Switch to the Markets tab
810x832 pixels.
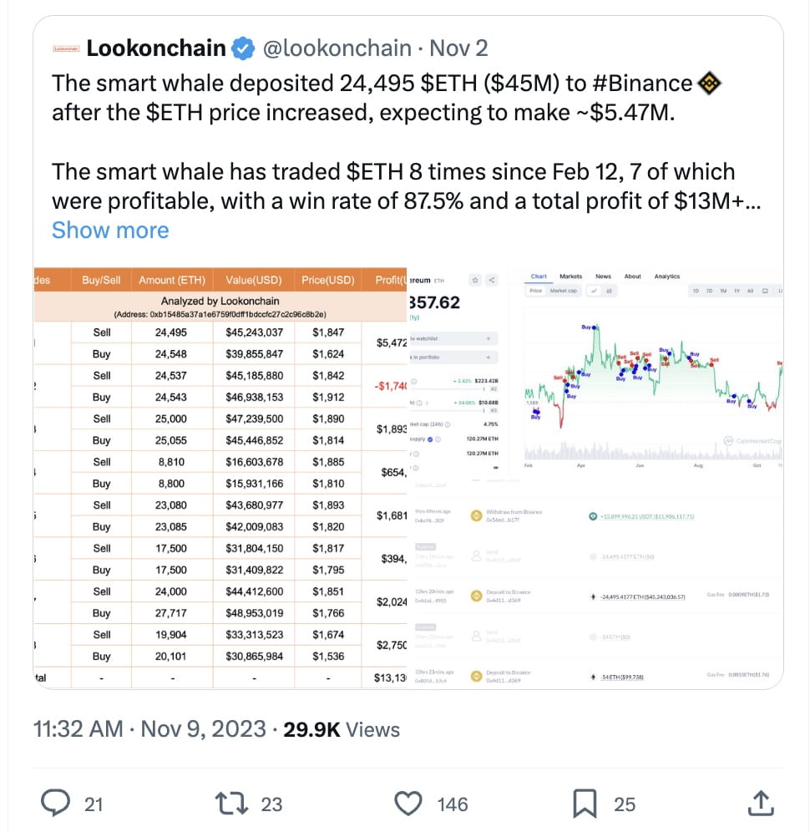pos(570,276)
